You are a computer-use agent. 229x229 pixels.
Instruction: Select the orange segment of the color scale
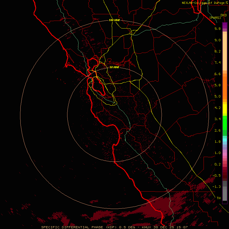click(225, 88)
